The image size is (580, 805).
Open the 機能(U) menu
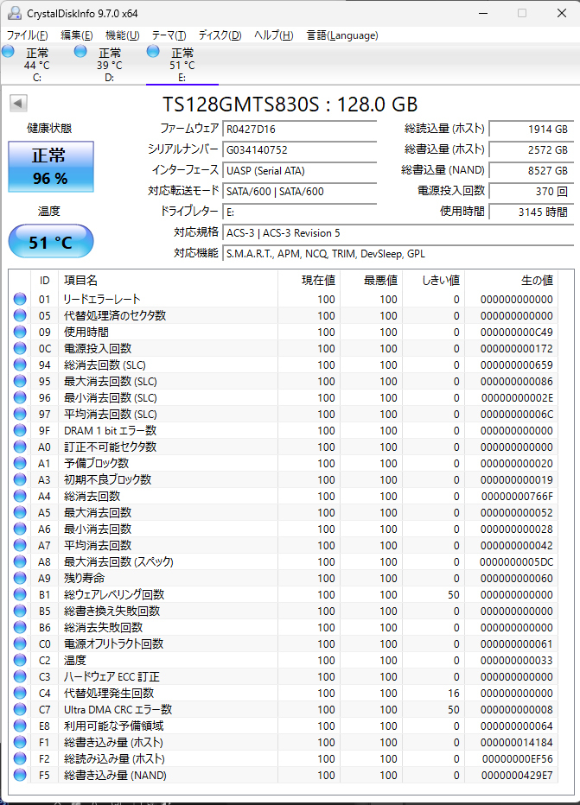click(122, 35)
